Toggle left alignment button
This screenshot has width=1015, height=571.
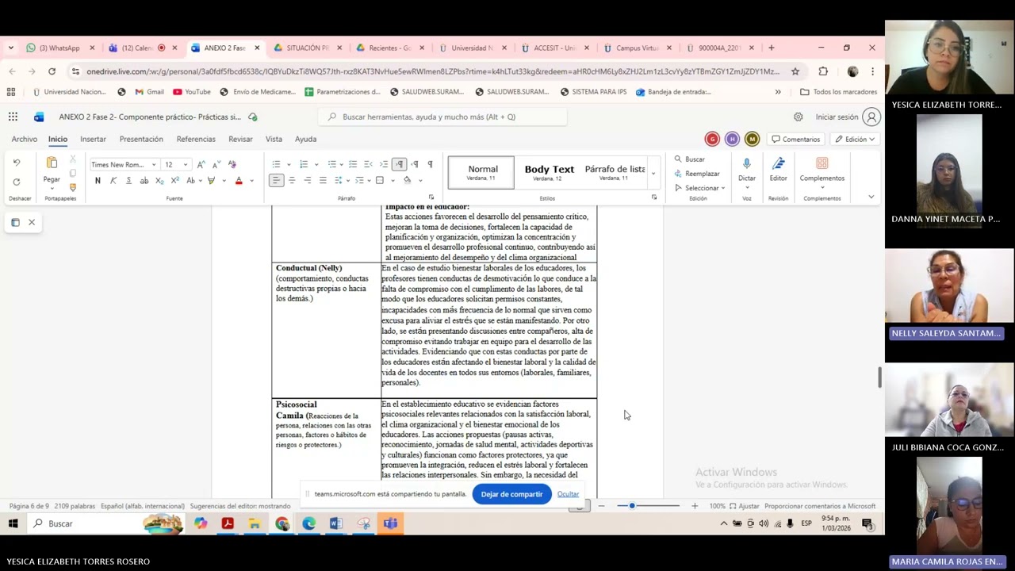coord(276,181)
